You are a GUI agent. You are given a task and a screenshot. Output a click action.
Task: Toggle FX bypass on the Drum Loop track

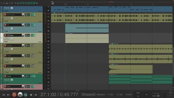(35, 15)
